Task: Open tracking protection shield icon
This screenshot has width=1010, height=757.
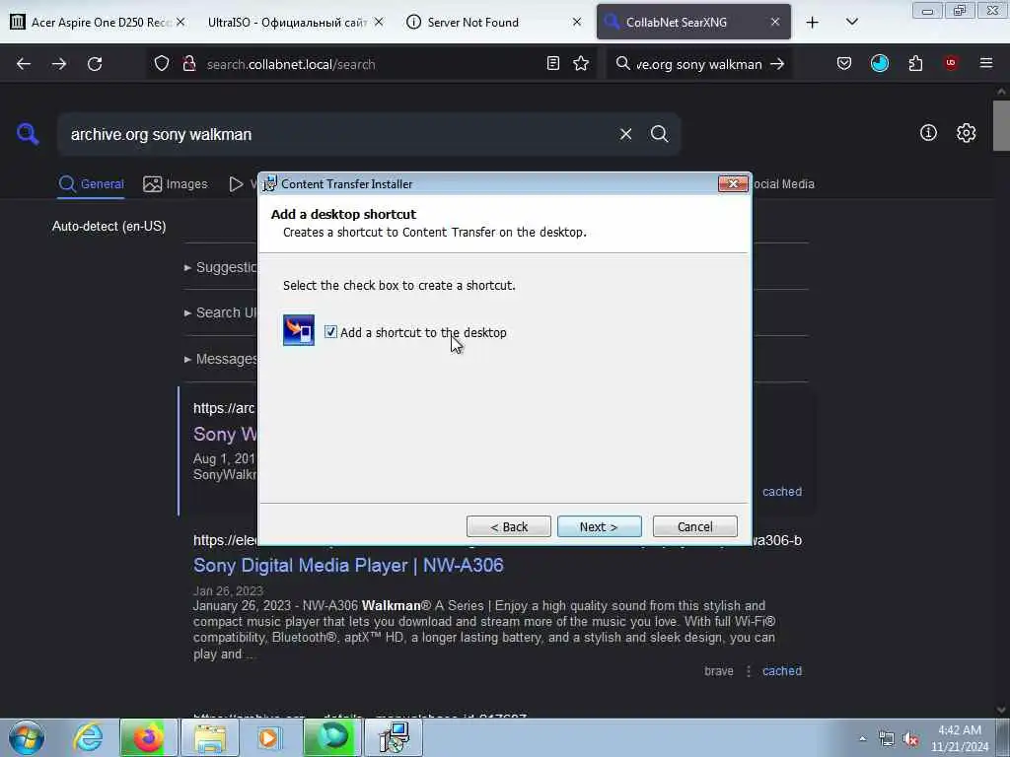Action: [162, 63]
